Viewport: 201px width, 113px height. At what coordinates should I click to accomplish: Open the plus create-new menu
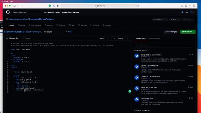(x=187, y=12)
